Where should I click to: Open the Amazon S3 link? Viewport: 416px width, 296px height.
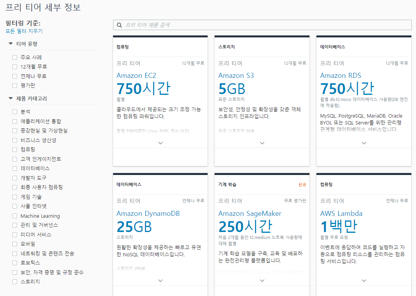236,76
